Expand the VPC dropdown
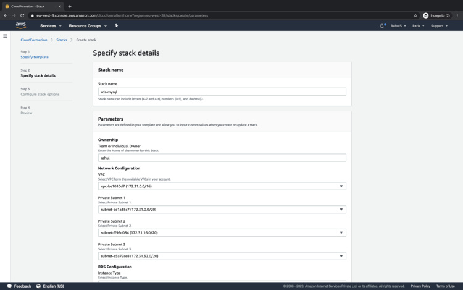The width and height of the screenshot is (463, 290). pyautogui.click(x=222, y=186)
